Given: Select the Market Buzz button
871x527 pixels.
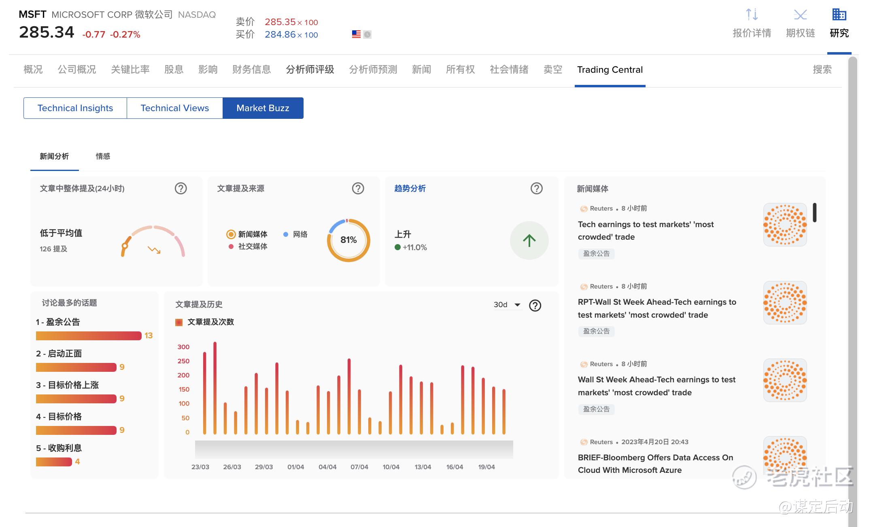Looking at the screenshot, I should (x=263, y=108).
